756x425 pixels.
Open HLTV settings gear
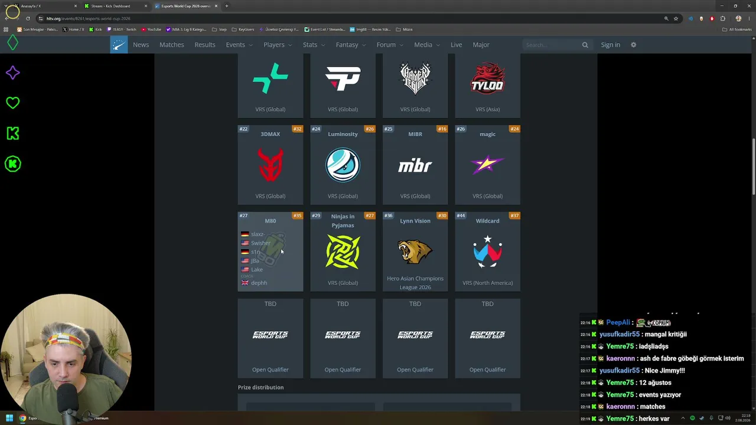coord(633,45)
